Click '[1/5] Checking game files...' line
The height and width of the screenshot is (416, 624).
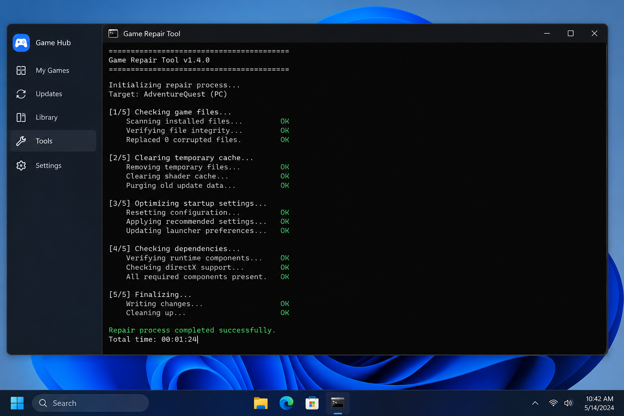pos(170,112)
